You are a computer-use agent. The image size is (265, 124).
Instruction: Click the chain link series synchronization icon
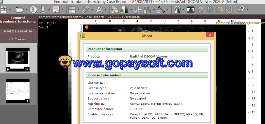pos(86,9)
